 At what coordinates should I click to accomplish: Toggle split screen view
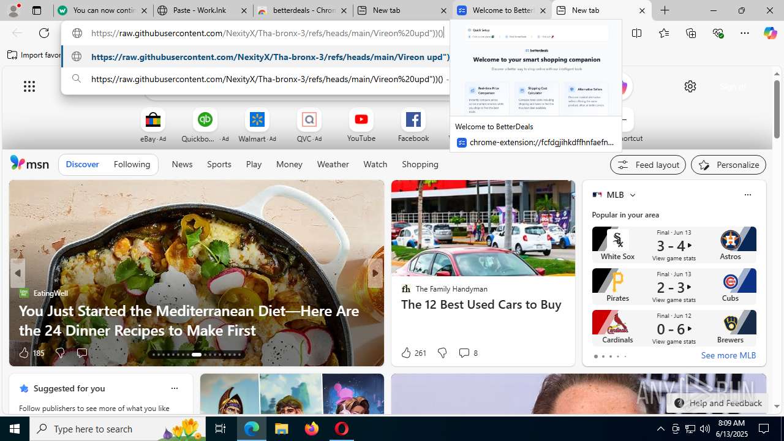[x=637, y=33]
